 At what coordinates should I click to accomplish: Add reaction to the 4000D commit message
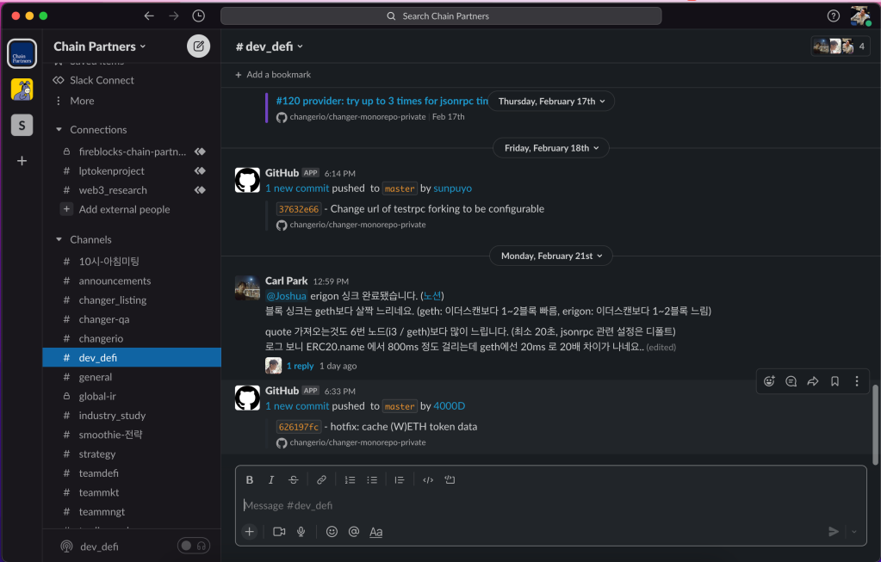pos(769,381)
